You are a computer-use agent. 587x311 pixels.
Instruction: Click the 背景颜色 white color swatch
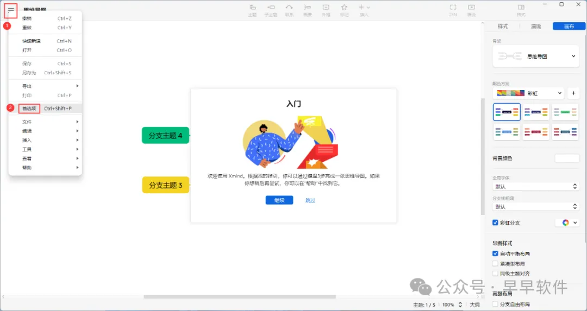pyautogui.click(x=567, y=158)
